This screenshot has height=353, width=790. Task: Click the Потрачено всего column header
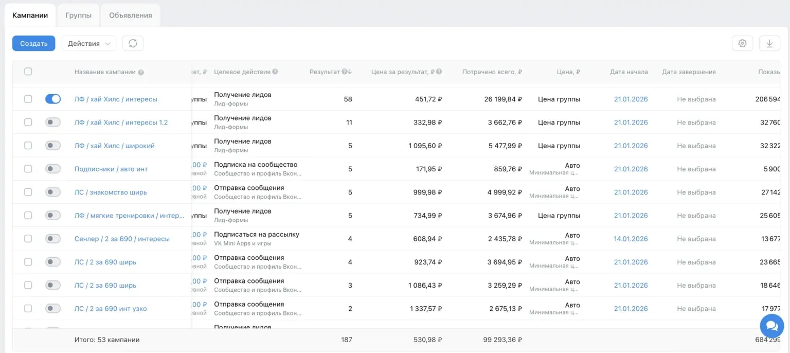(492, 72)
